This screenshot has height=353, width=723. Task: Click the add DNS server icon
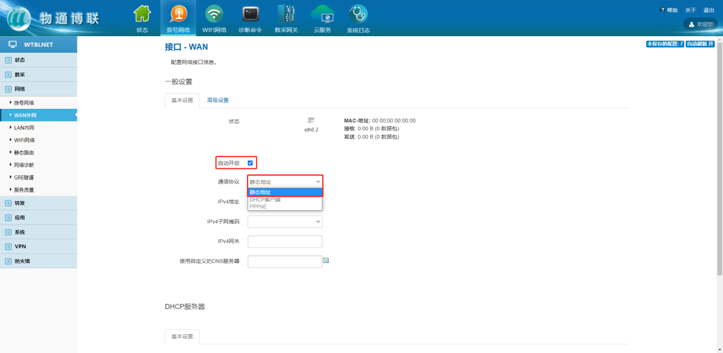click(326, 260)
